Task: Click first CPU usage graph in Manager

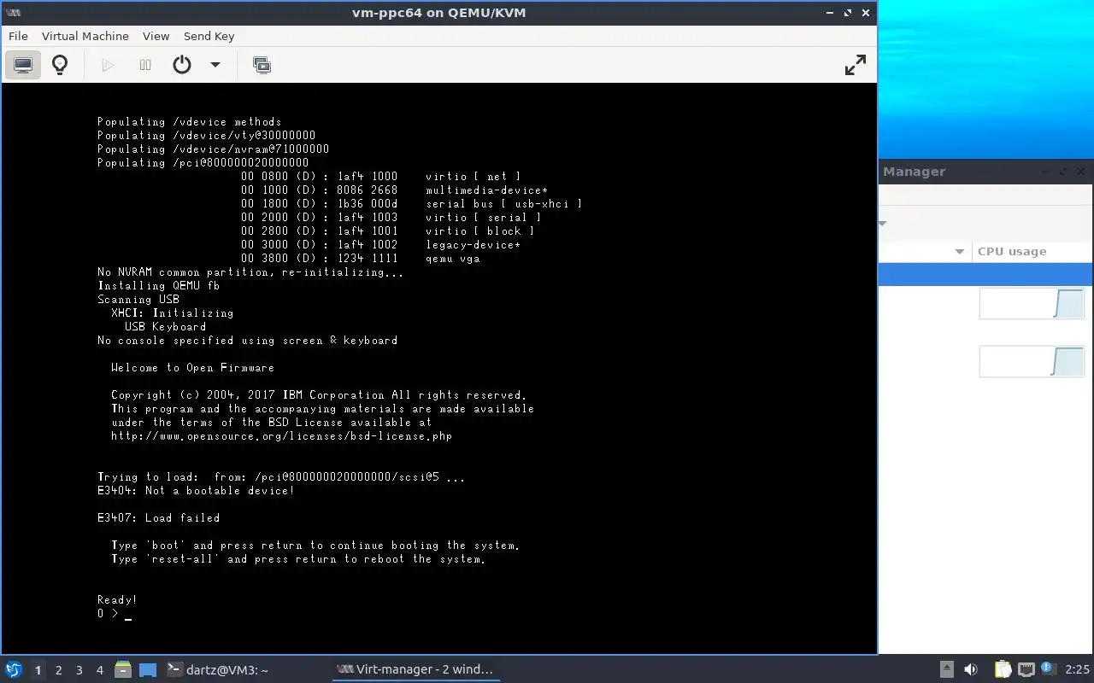Action: pyautogui.click(x=1032, y=304)
